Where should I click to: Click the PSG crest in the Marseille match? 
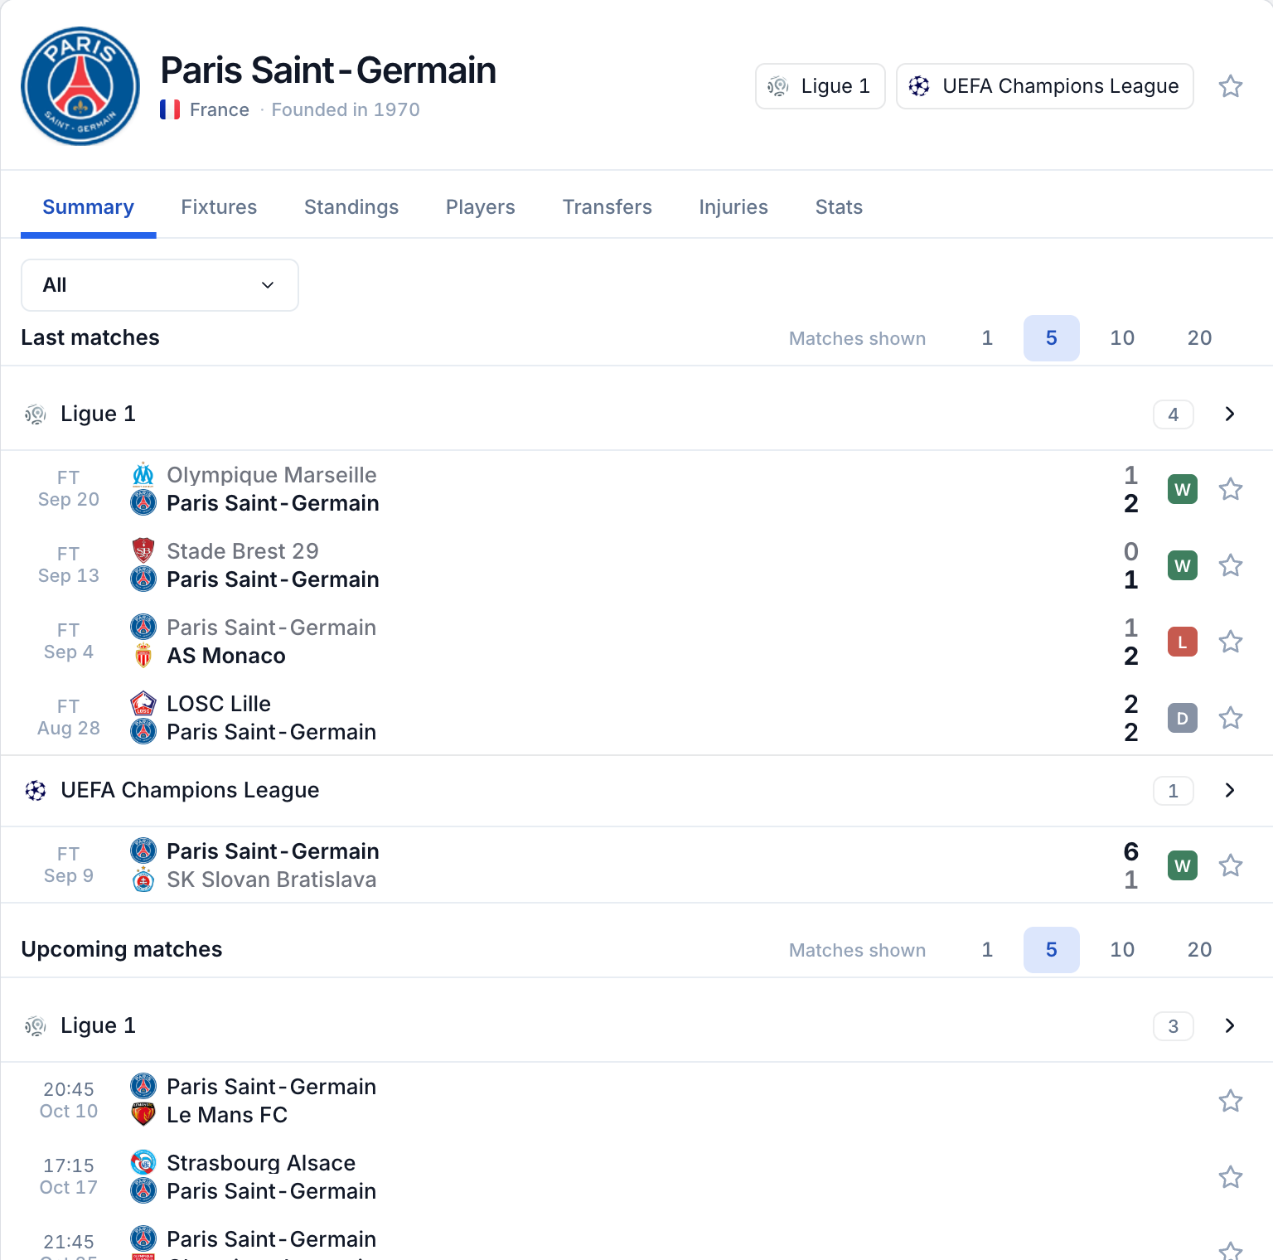pyautogui.click(x=143, y=503)
